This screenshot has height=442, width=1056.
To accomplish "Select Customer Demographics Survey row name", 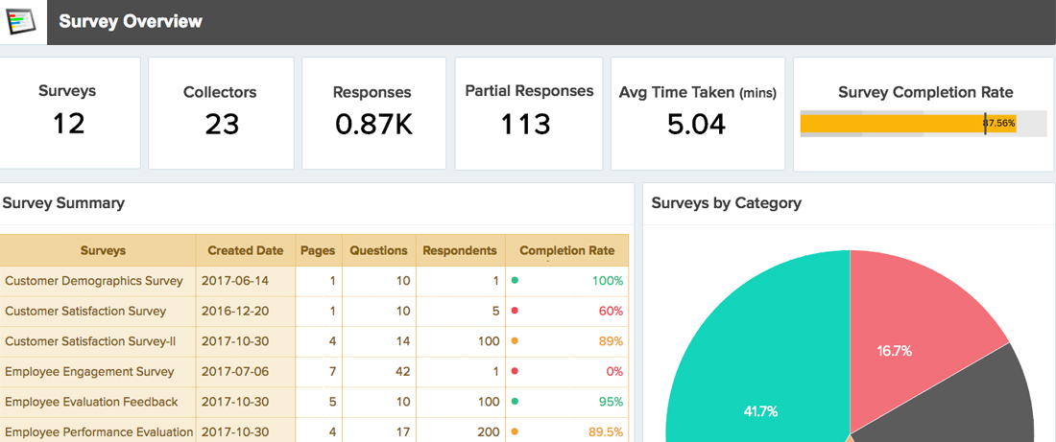I will pyautogui.click(x=94, y=281).
